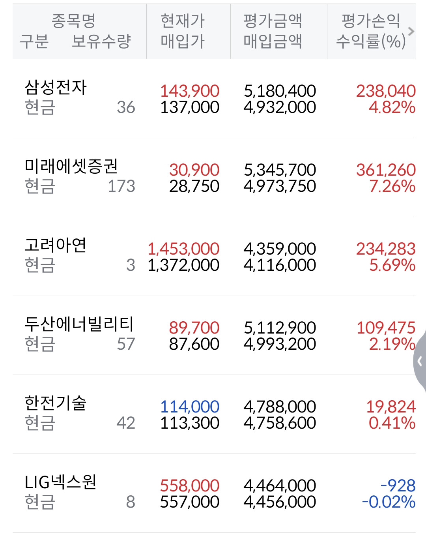Open 미래에셋증권 stock details
The image size is (426, 538).
coord(214,178)
